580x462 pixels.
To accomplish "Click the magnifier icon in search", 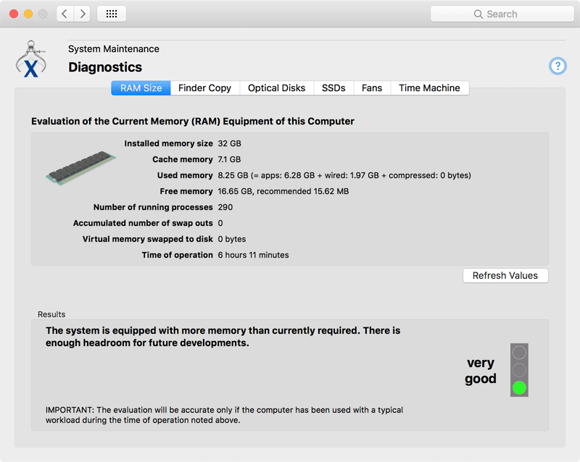I will 478,14.
